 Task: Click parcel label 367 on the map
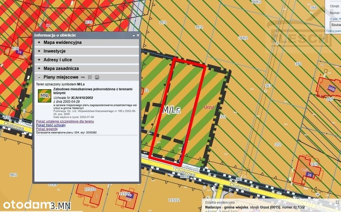[x=268, y=86]
